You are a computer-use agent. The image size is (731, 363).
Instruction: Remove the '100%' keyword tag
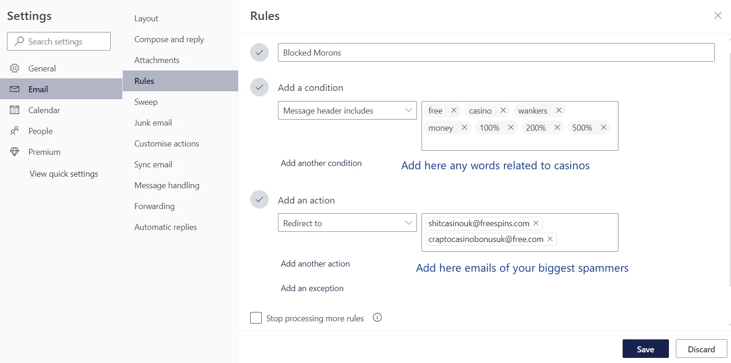click(510, 127)
